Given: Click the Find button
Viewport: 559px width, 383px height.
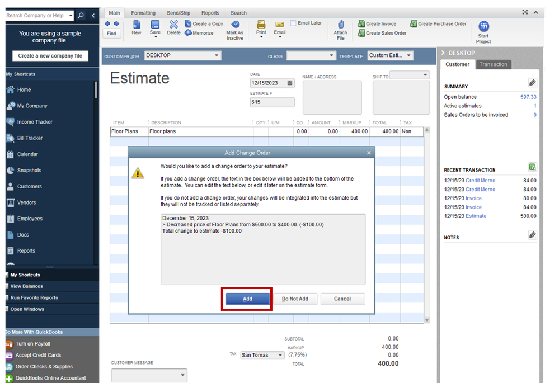Looking at the screenshot, I should point(111,34).
